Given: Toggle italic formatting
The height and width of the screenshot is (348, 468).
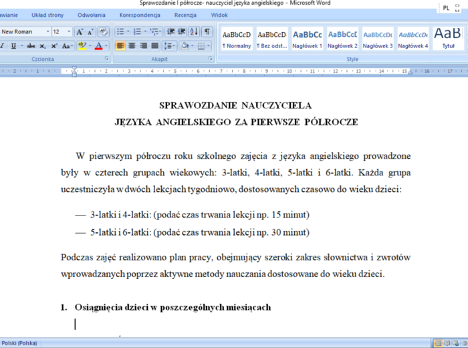Looking at the screenshot, I should coord(3,46).
